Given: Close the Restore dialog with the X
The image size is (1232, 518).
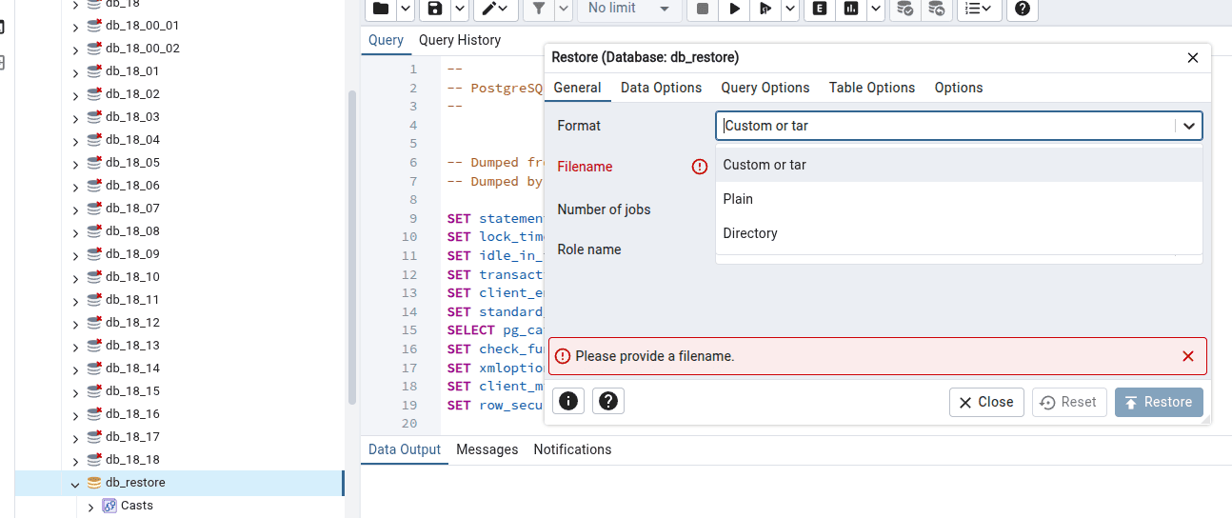Looking at the screenshot, I should (1193, 58).
